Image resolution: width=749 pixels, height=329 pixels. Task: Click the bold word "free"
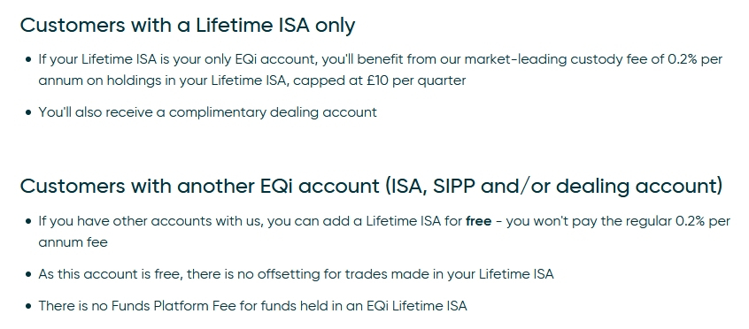tap(479, 222)
